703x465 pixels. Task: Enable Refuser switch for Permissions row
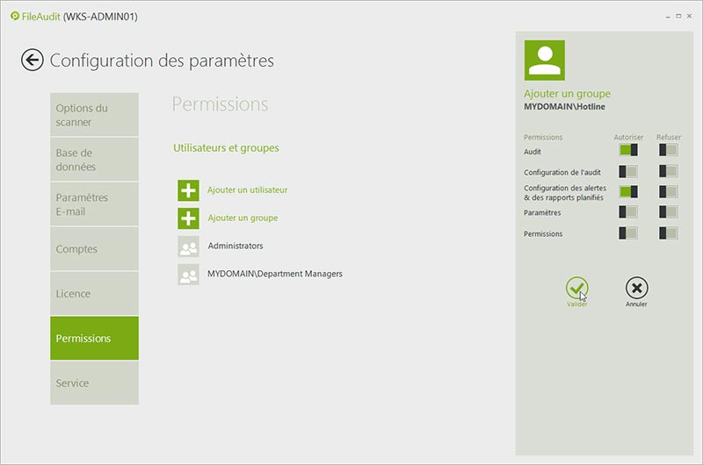[669, 233]
